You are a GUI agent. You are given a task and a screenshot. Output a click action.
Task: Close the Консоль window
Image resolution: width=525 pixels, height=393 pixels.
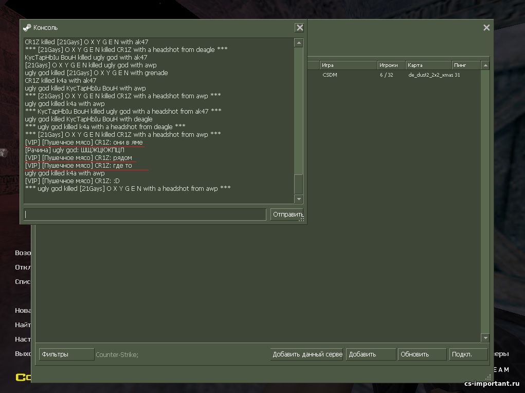point(300,27)
